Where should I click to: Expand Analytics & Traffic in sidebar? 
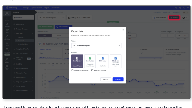click(x=33, y=49)
